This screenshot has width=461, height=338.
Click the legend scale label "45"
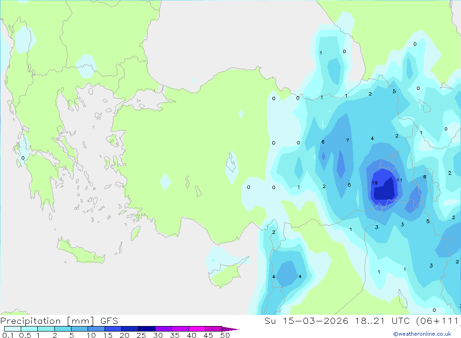[x=208, y=335]
